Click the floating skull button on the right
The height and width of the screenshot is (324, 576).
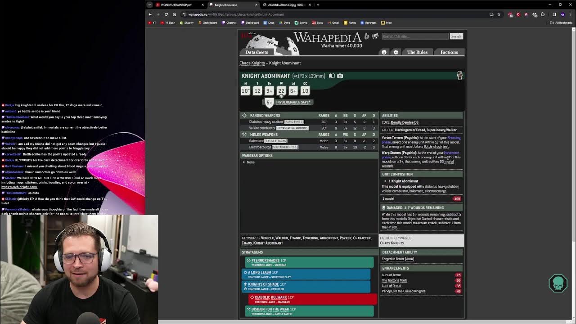pos(558,283)
